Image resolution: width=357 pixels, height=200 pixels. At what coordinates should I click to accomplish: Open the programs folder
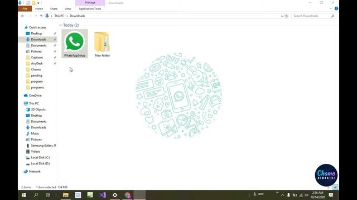point(37,88)
